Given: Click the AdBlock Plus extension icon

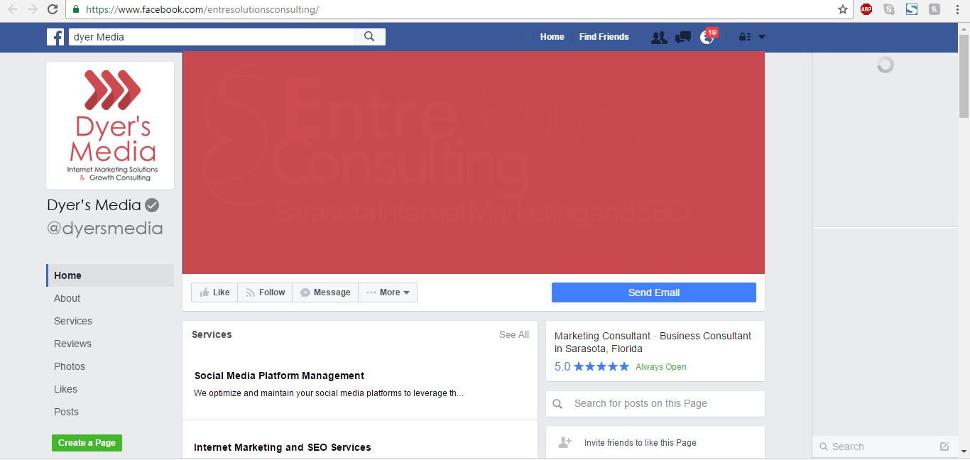Looking at the screenshot, I should [866, 9].
